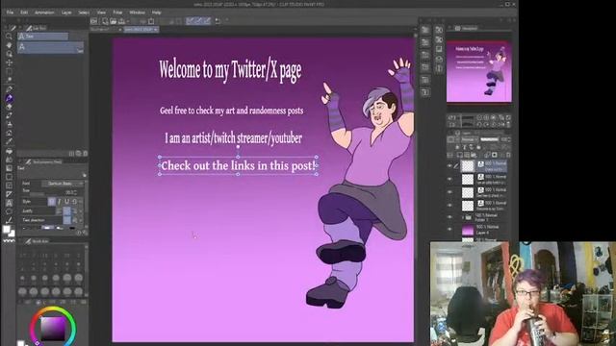Toggle Bold text style
Screen dimensions: 616x346
(x=51, y=202)
